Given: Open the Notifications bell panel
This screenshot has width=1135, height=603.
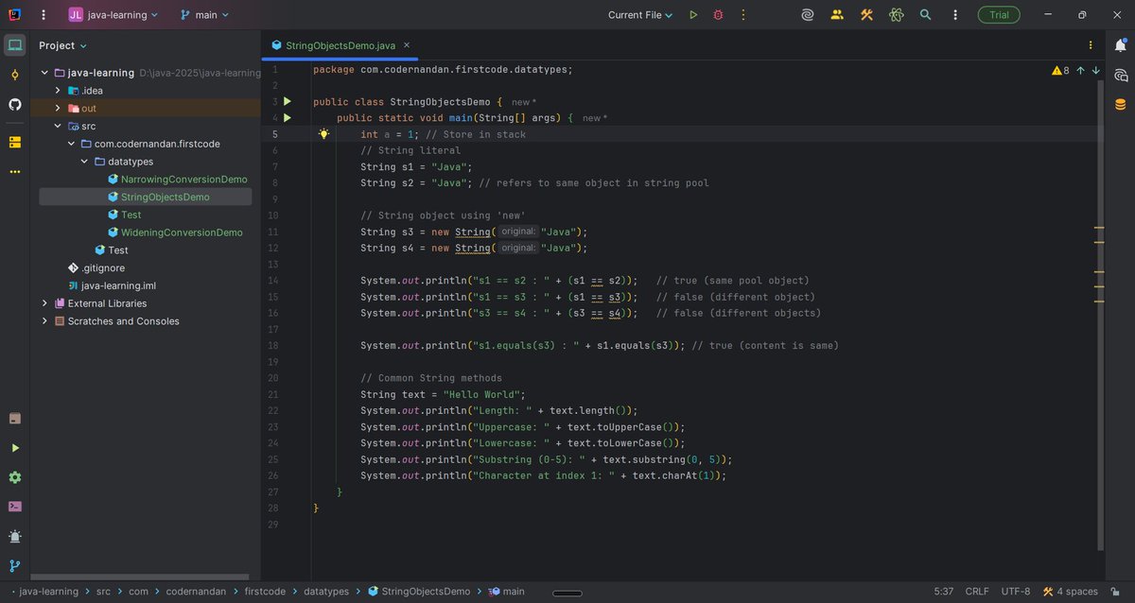Looking at the screenshot, I should pyautogui.click(x=1121, y=45).
